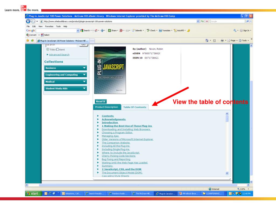Image resolution: width=276 pixels, height=207 pixels.
Task: Click the Managing Ajax link
Action: (x=110, y=136)
